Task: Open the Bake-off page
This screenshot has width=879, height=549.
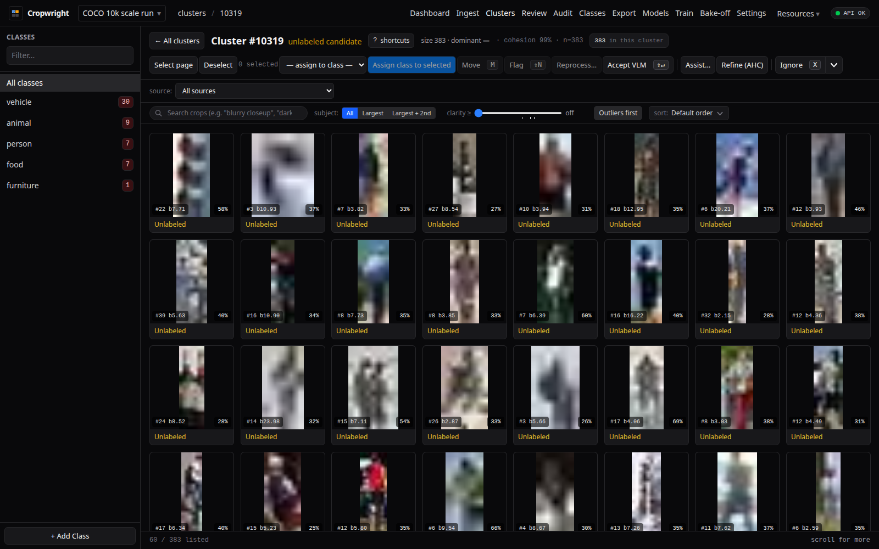Action: pos(715,13)
